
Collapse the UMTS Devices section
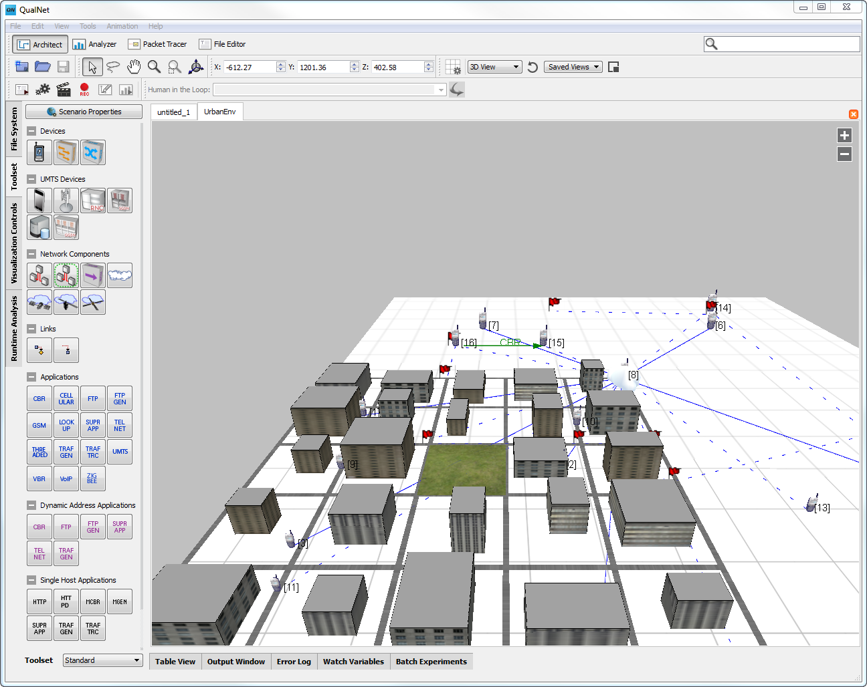(x=31, y=179)
